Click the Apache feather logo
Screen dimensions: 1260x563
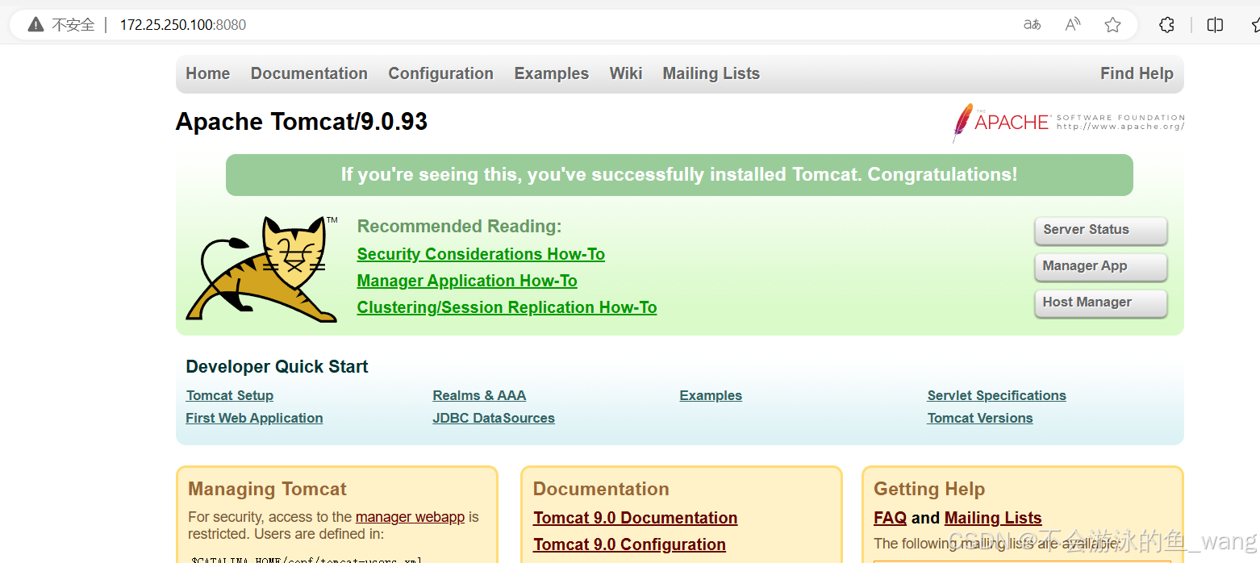962,123
